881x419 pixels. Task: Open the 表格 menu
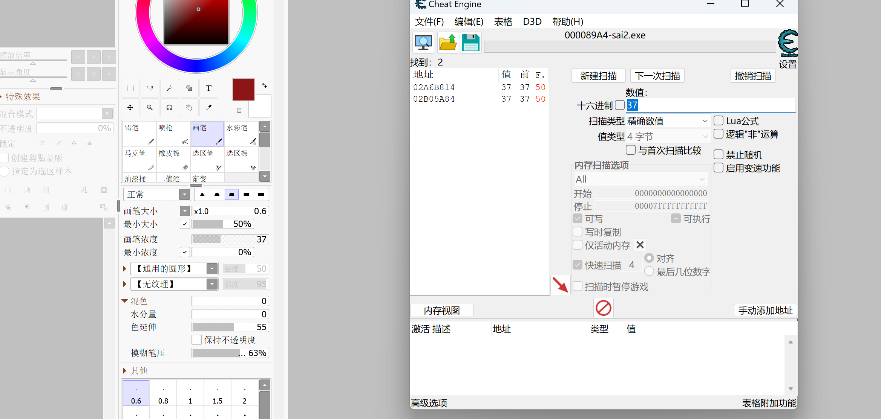(x=503, y=22)
